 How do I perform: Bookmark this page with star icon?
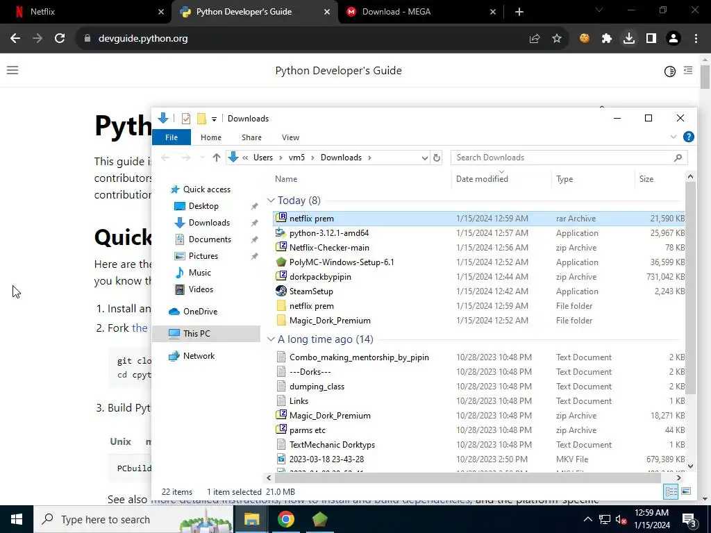point(557,39)
